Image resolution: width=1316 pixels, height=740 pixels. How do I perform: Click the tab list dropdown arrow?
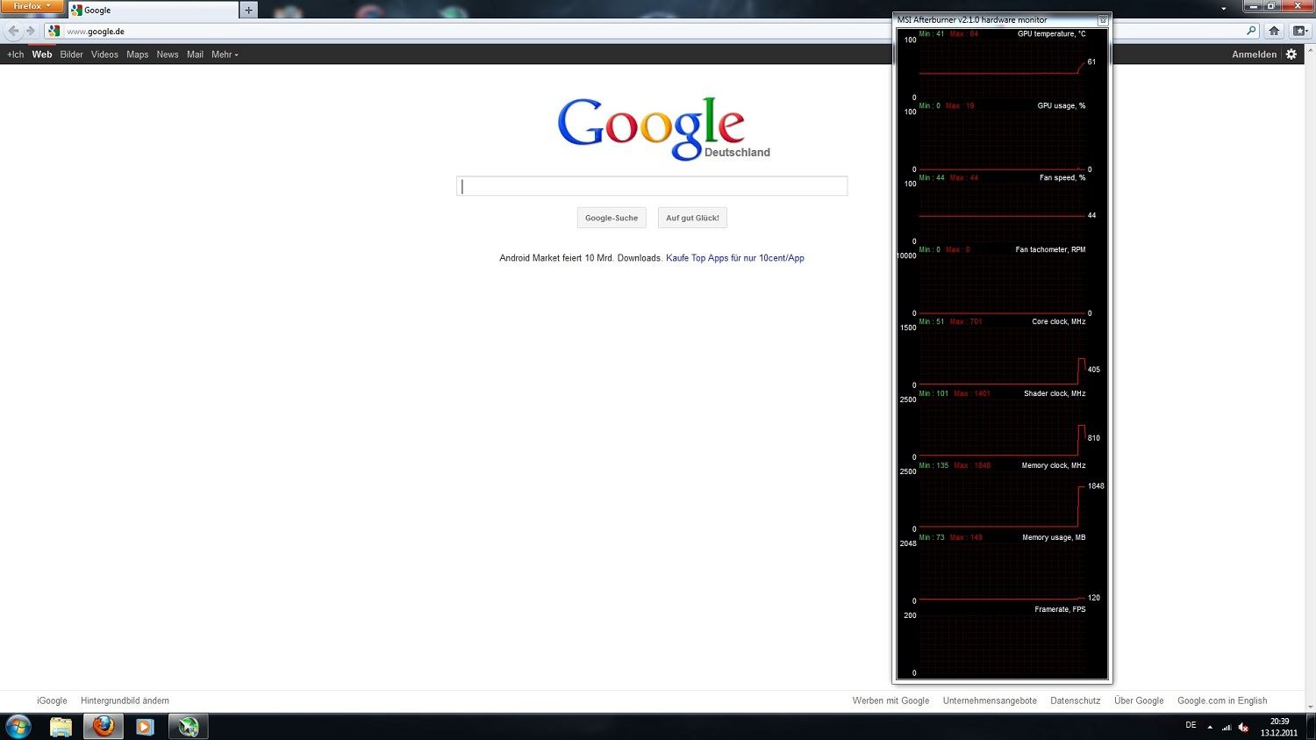point(1224,8)
